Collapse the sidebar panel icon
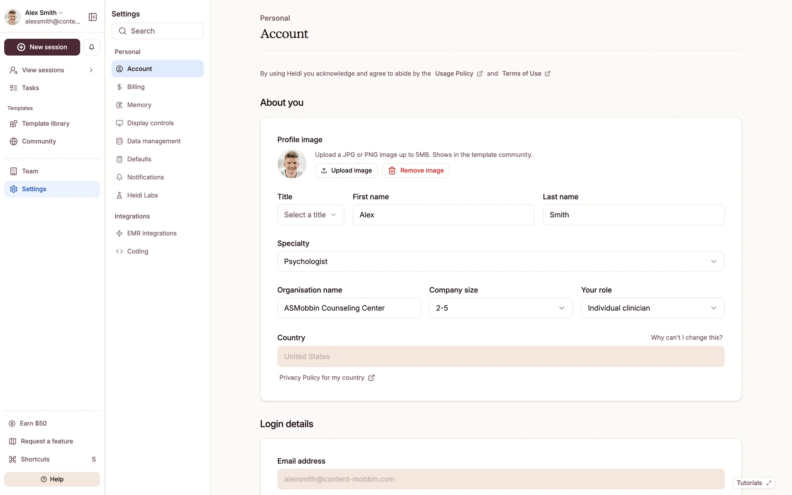This screenshot has width=792, height=495. [92, 17]
